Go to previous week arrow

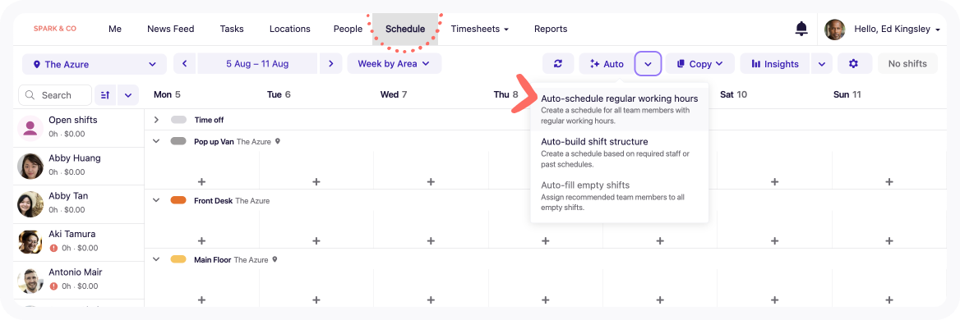click(x=185, y=63)
